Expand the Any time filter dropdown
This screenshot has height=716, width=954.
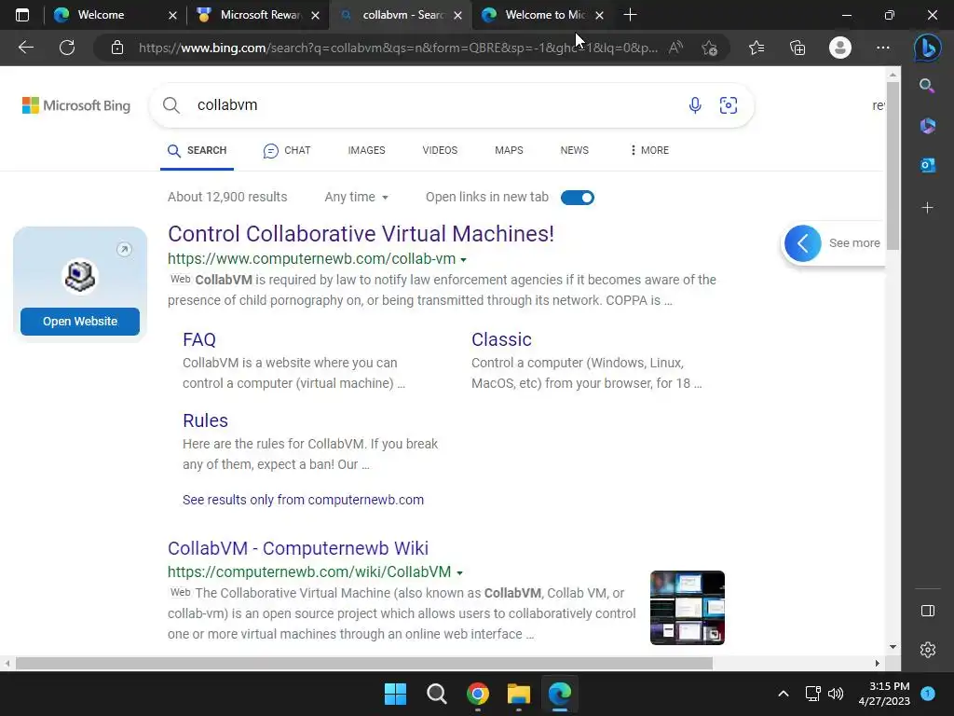point(356,197)
